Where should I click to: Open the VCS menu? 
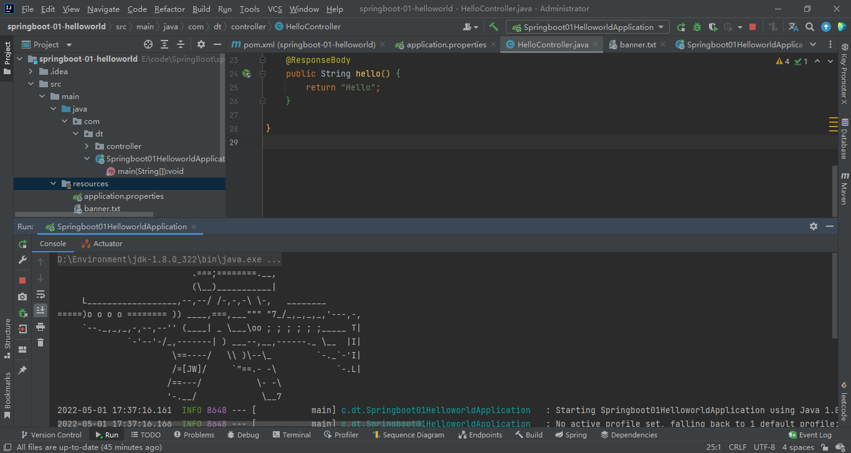(275, 9)
